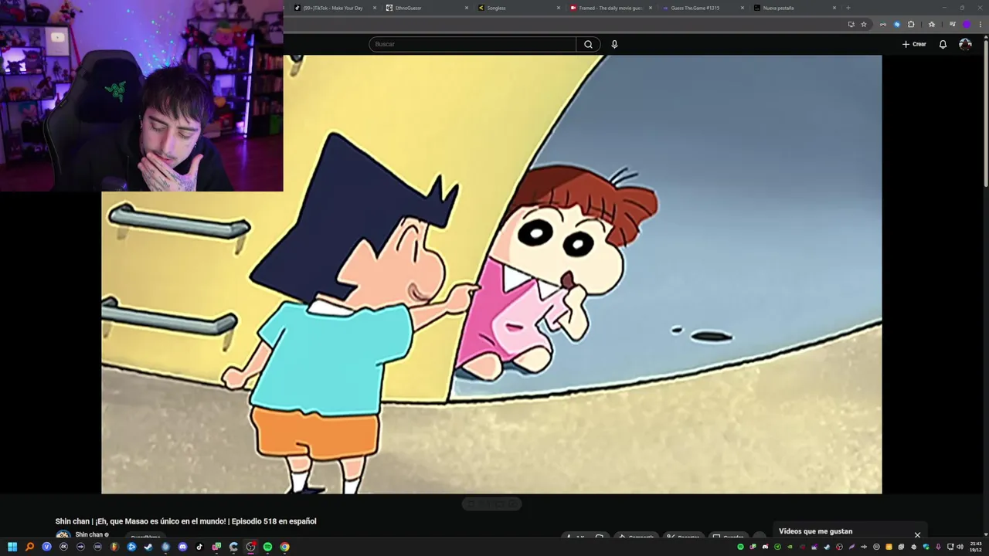Open the Chrome extensions puzzle icon
This screenshot has width=989, height=556.
click(911, 24)
